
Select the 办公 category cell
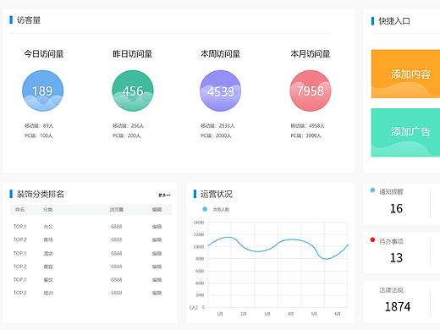48,227
